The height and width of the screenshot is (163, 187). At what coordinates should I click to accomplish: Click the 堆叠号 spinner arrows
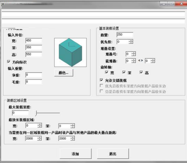tap(134, 54)
